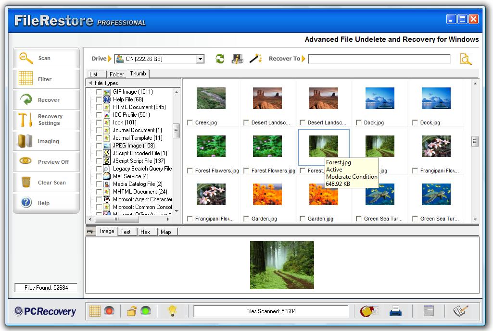Click the File Types horizontal scrollbar thumb
This screenshot has height=331, width=493.
(117, 219)
